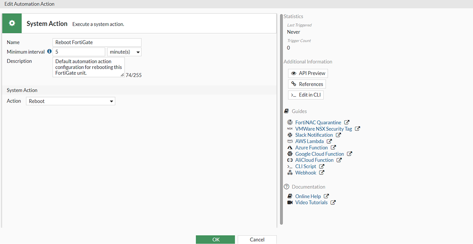
Task: Click the FortiNAC Quarantine icon
Action: pyautogui.click(x=290, y=122)
